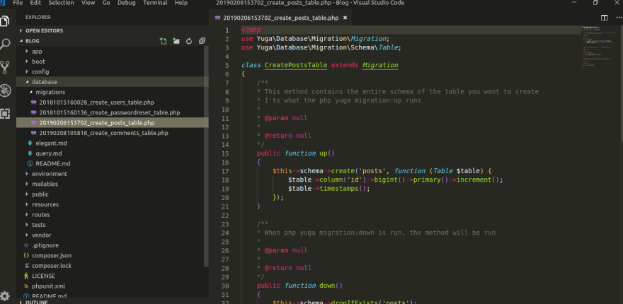Click the info icon beside database README.md

coord(30,163)
